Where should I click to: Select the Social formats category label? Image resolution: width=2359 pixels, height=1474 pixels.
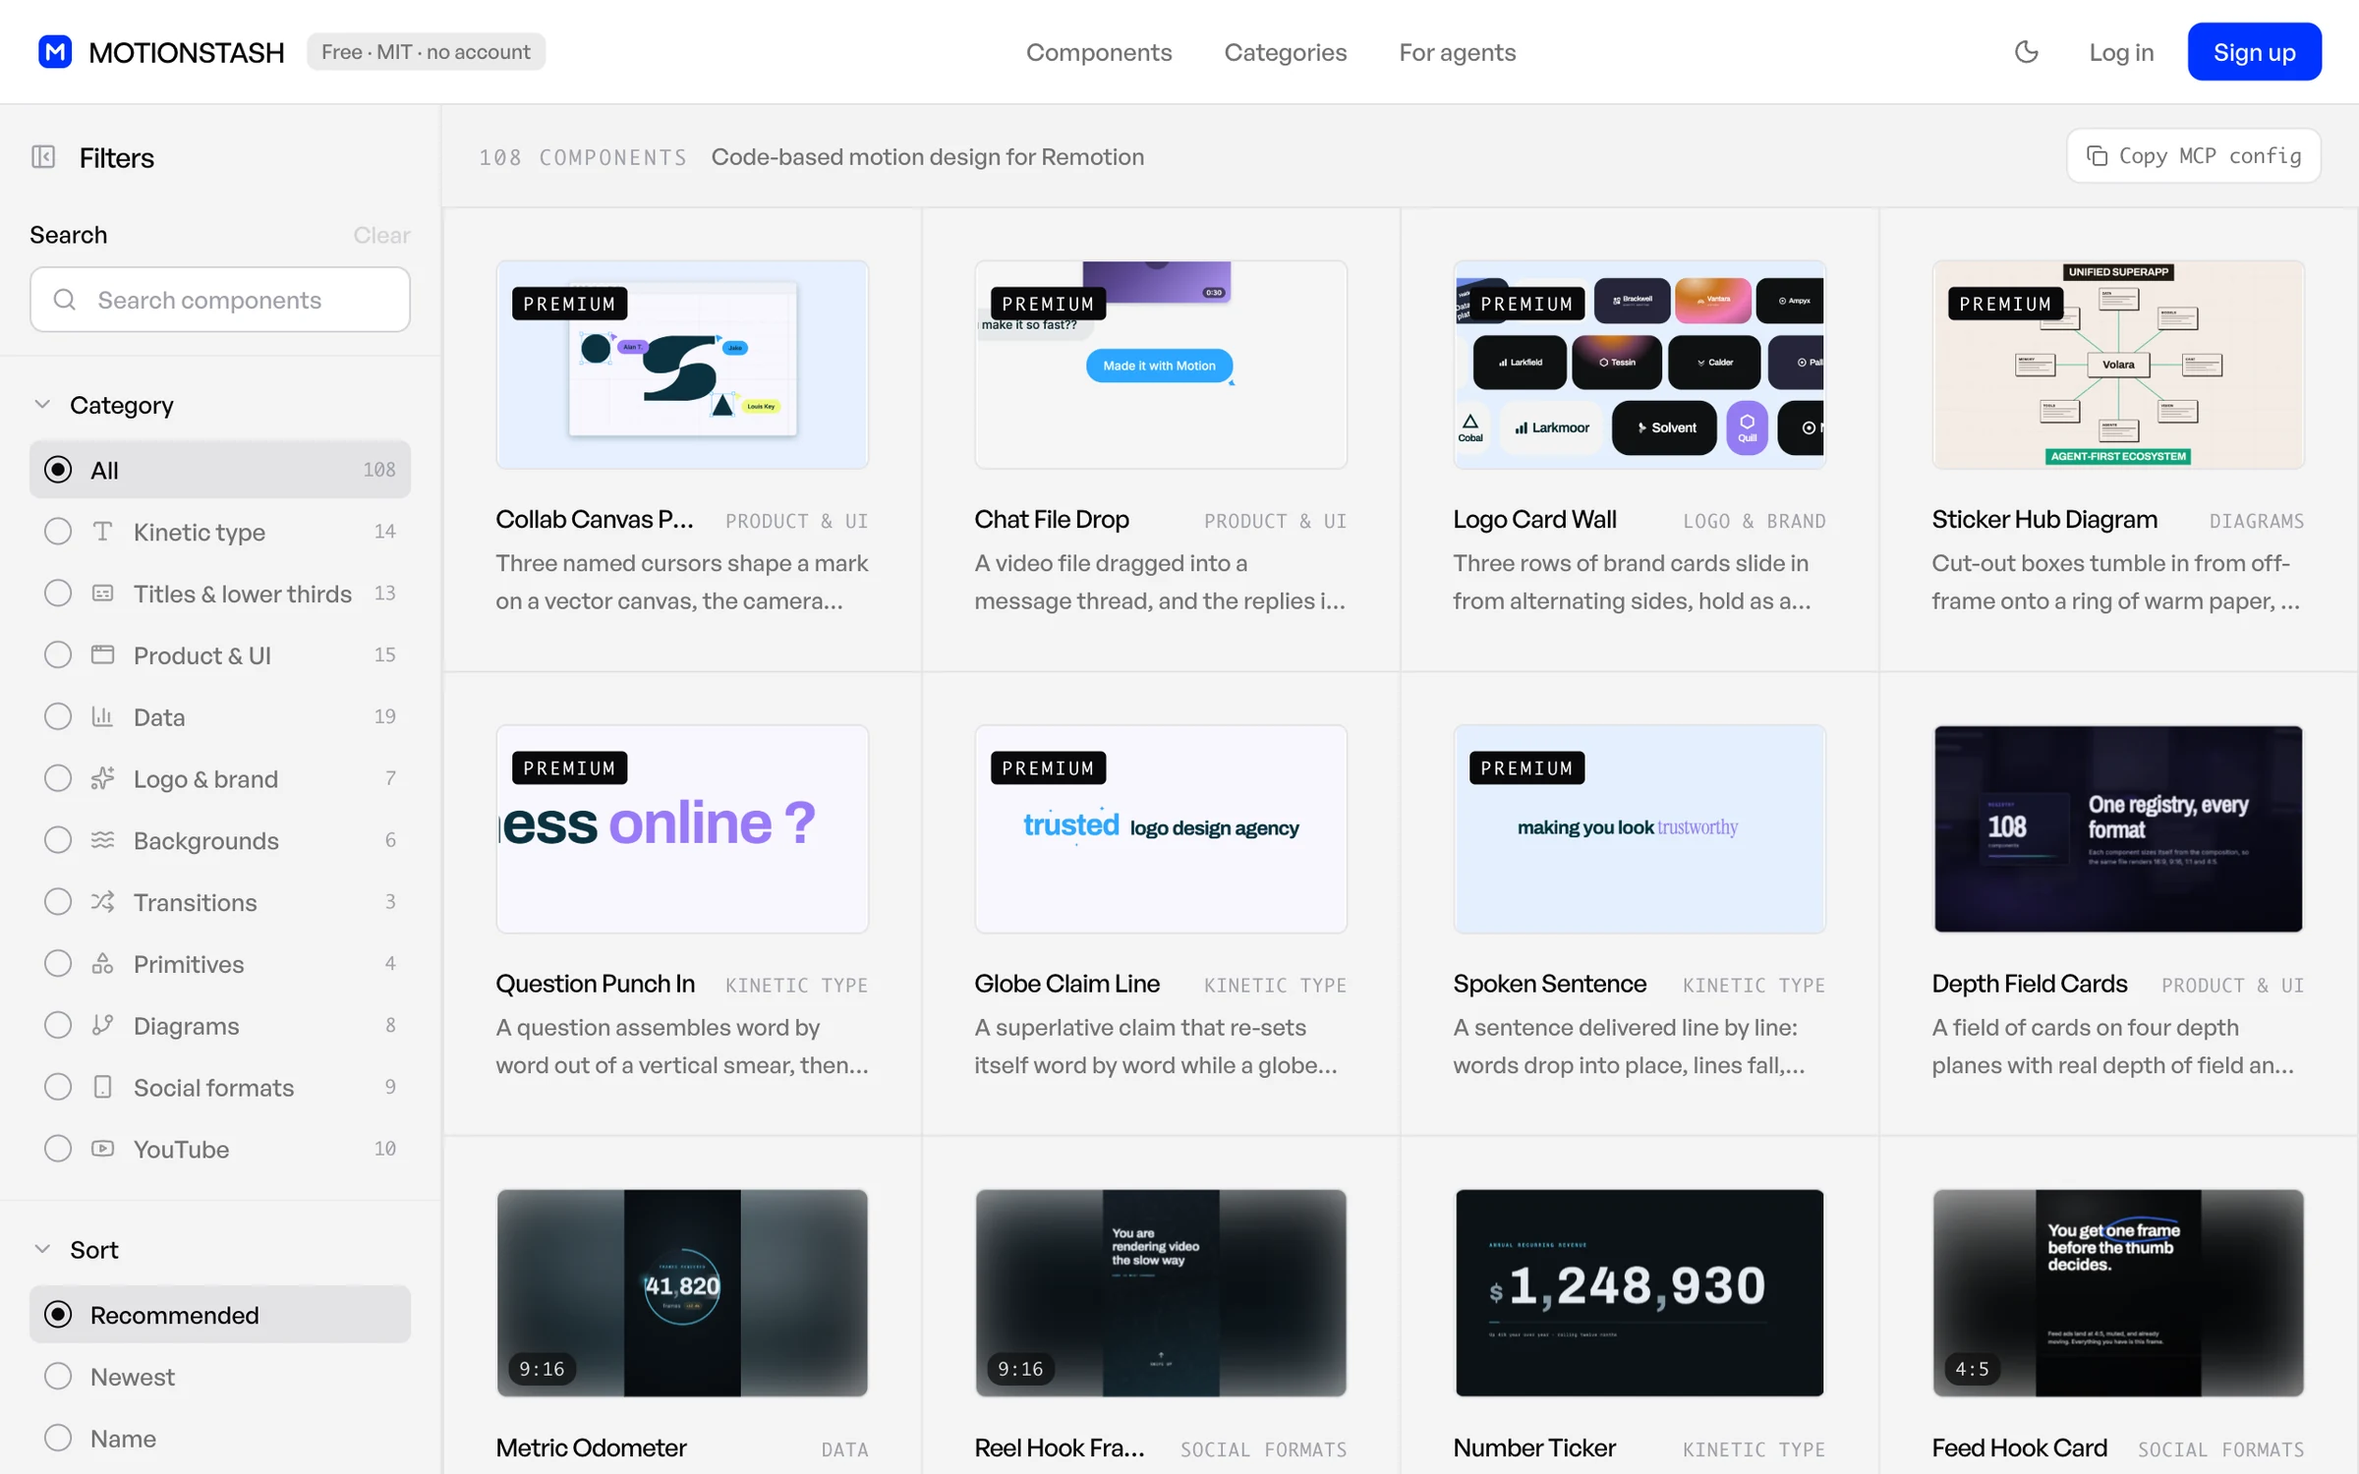pyautogui.click(x=214, y=1088)
